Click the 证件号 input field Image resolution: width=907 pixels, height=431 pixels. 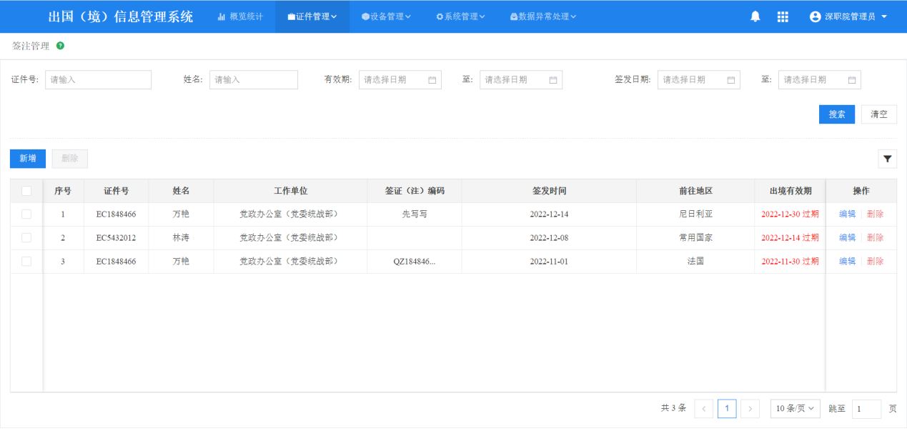98,80
